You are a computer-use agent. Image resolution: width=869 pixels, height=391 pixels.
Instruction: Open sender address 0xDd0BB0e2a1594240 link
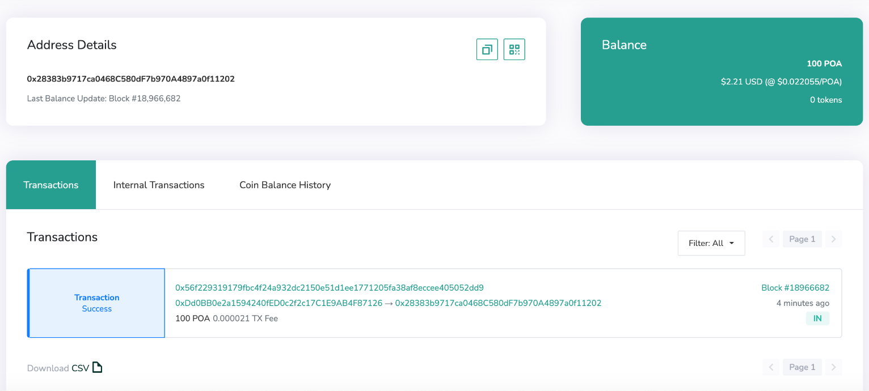[x=279, y=303]
